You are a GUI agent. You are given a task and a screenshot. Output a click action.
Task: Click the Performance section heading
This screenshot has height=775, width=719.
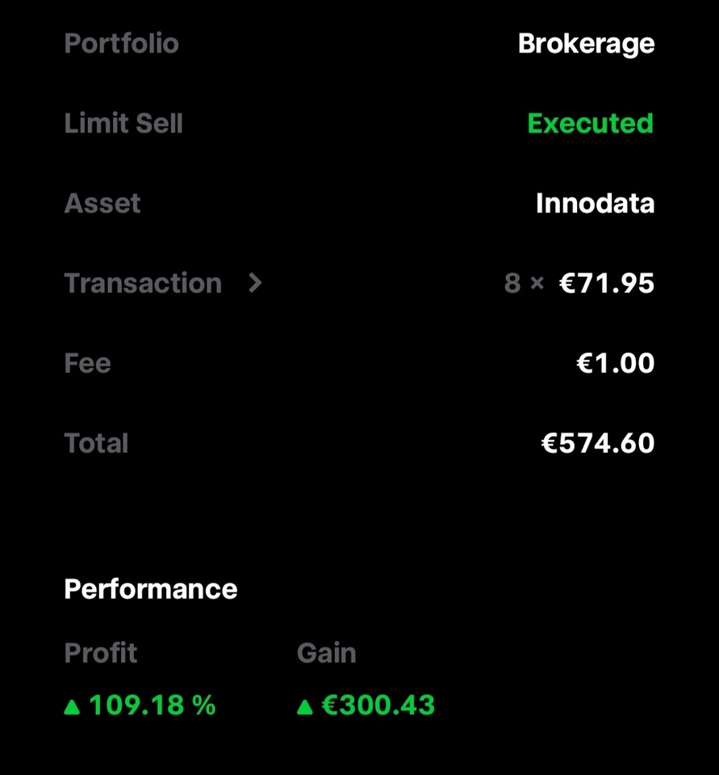pyautogui.click(x=151, y=589)
